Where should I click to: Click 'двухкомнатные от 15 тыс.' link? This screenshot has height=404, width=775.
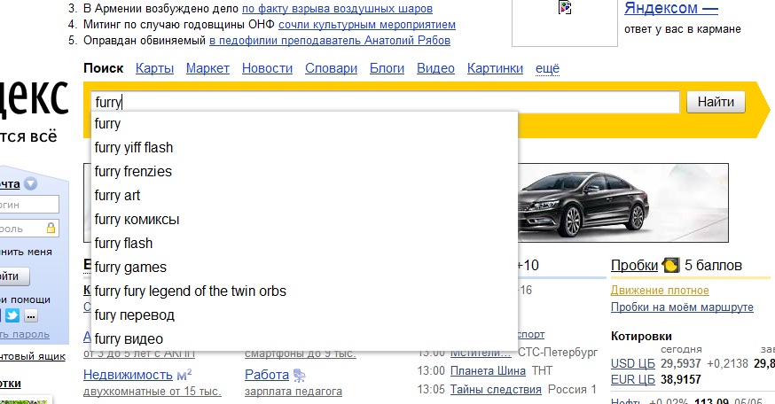[x=153, y=392]
